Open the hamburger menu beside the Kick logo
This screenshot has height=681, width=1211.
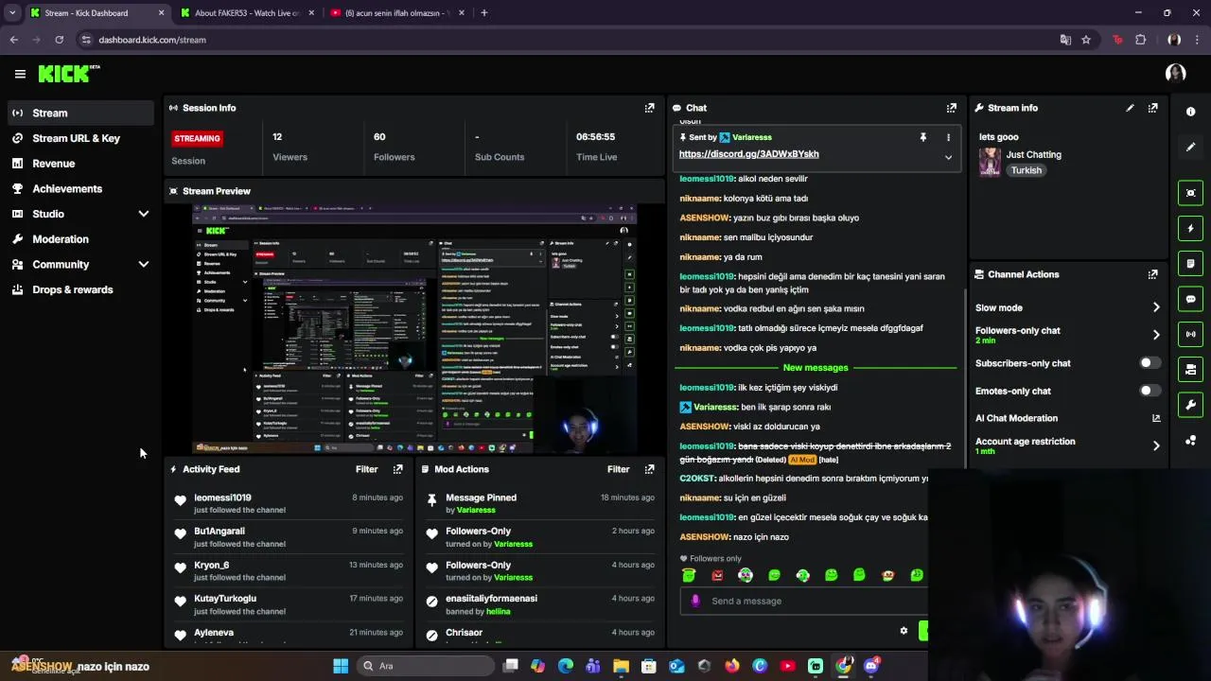click(20, 74)
